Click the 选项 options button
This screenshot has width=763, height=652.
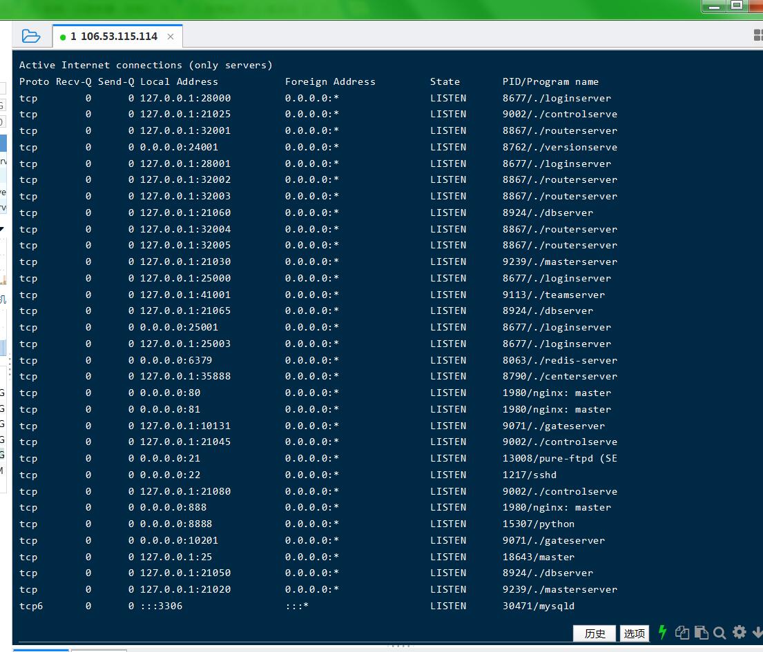click(634, 633)
